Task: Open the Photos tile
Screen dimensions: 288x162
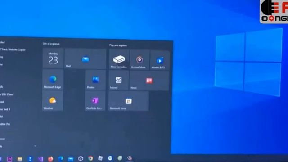Action: (95, 80)
